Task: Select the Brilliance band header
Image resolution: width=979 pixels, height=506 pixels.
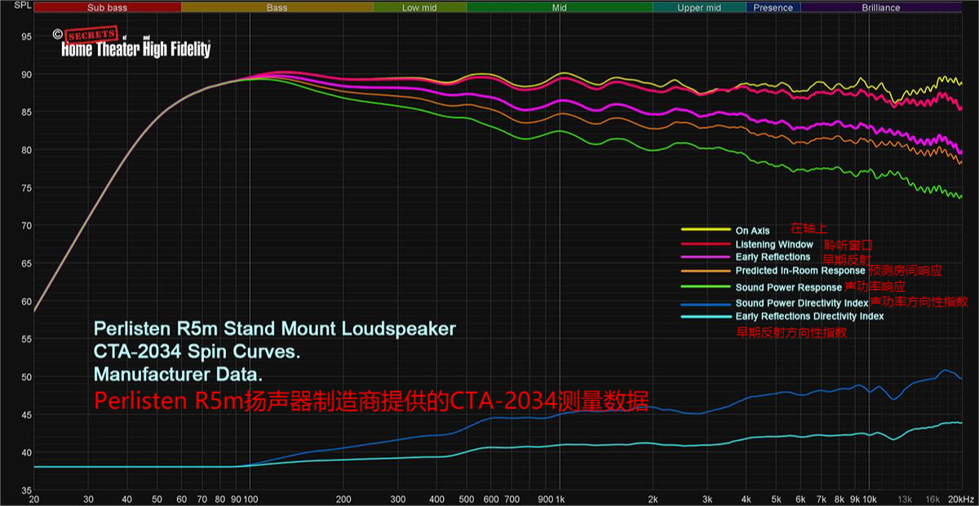Action: [880, 7]
